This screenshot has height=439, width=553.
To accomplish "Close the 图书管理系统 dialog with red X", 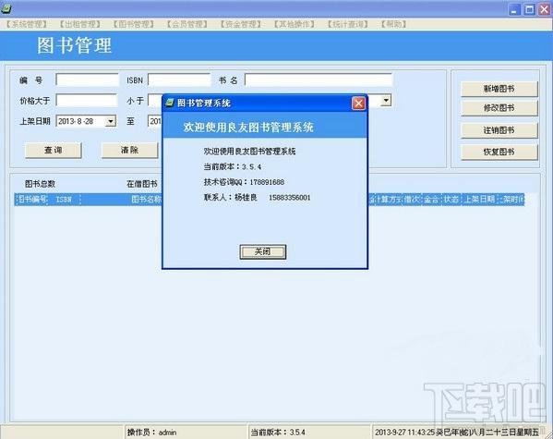I will click(358, 104).
